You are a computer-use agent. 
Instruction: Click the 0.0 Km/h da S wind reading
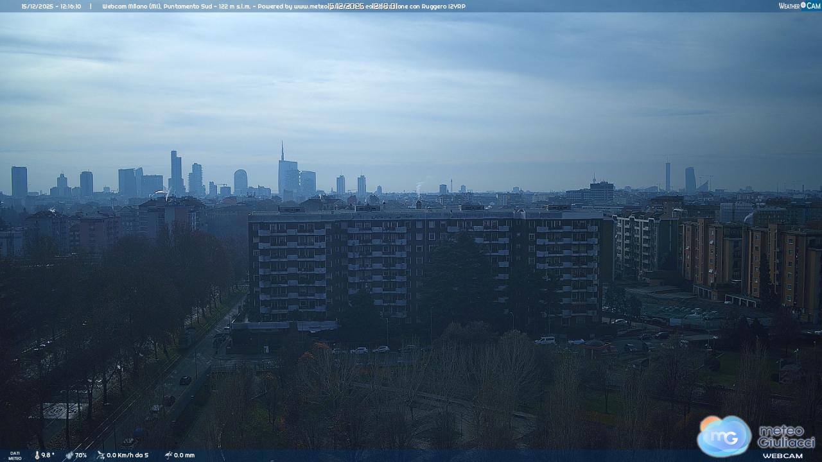click(x=127, y=455)
